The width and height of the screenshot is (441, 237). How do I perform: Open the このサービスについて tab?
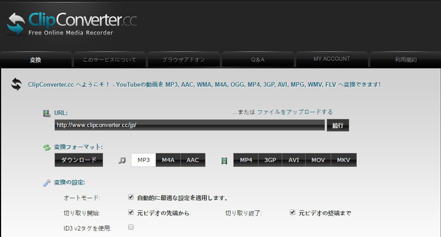[x=109, y=60]
